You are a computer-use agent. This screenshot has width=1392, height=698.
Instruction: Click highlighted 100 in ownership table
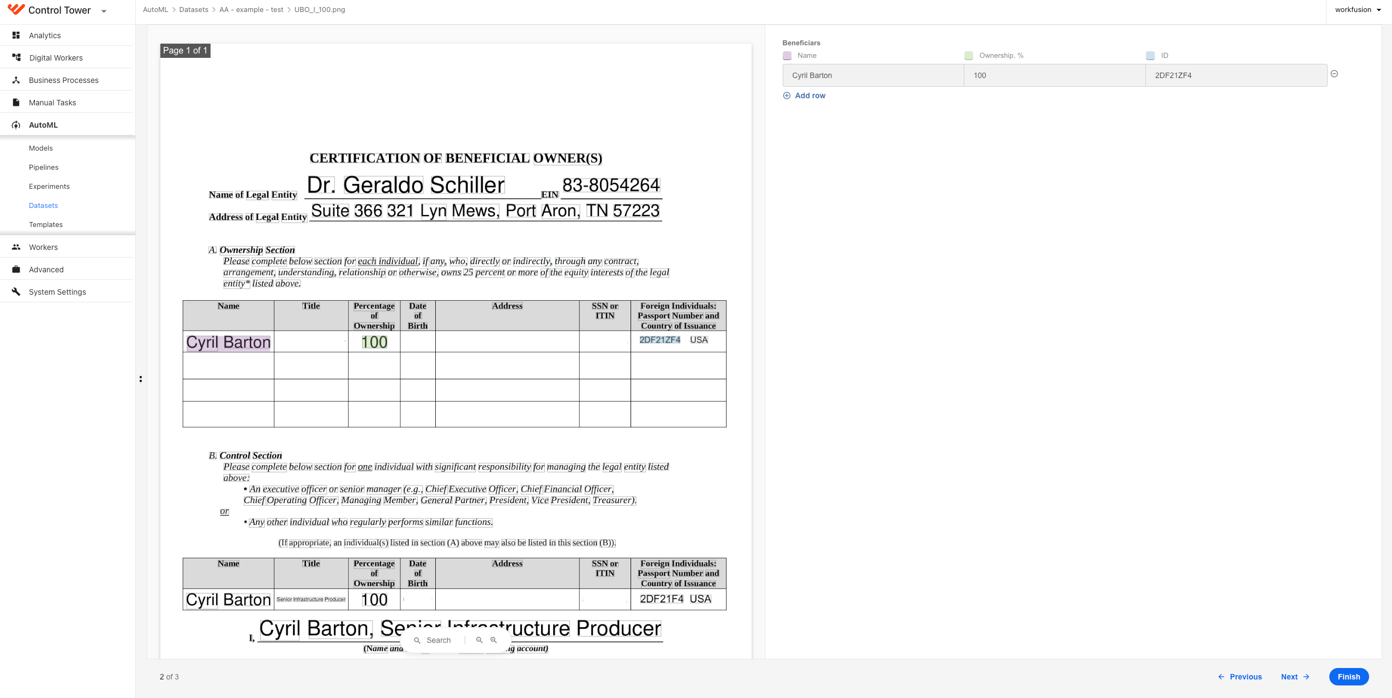(374, 342)
